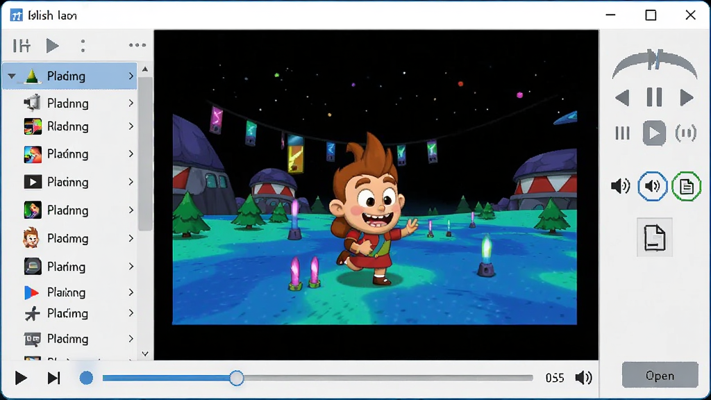Click the previous triangle in the right panel
711x400 pixels.
622,97
